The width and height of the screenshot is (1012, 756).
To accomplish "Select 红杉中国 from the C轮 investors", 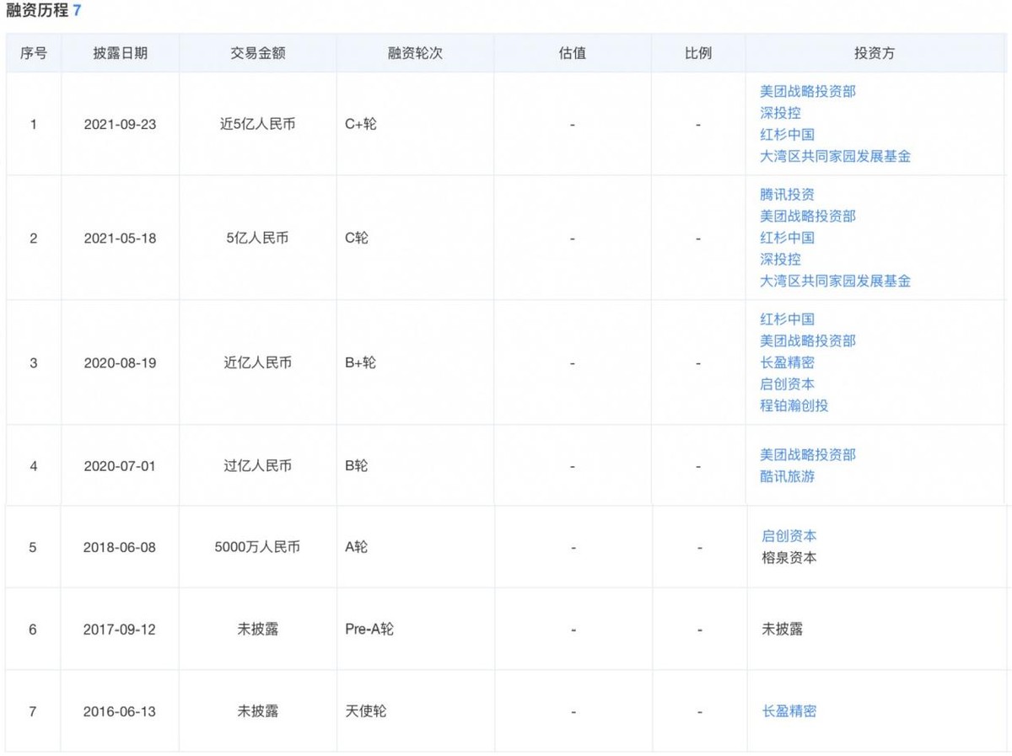I will (x=786, y=238).
